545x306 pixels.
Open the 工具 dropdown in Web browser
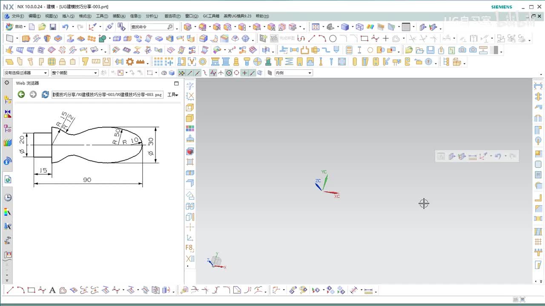pyautogui.click(x=172, y=95)
